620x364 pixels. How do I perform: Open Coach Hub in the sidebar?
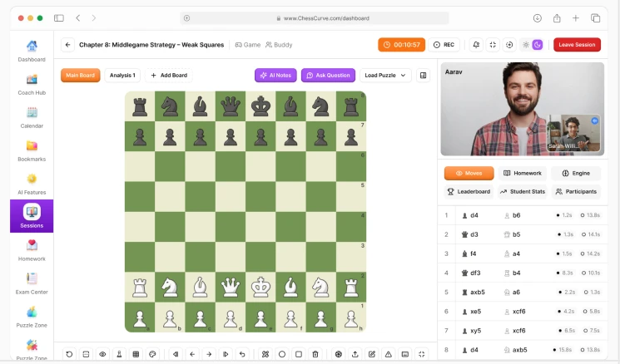pos(32,85)
